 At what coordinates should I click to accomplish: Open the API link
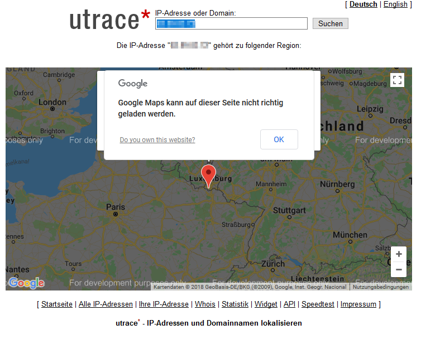click(289, 304)
